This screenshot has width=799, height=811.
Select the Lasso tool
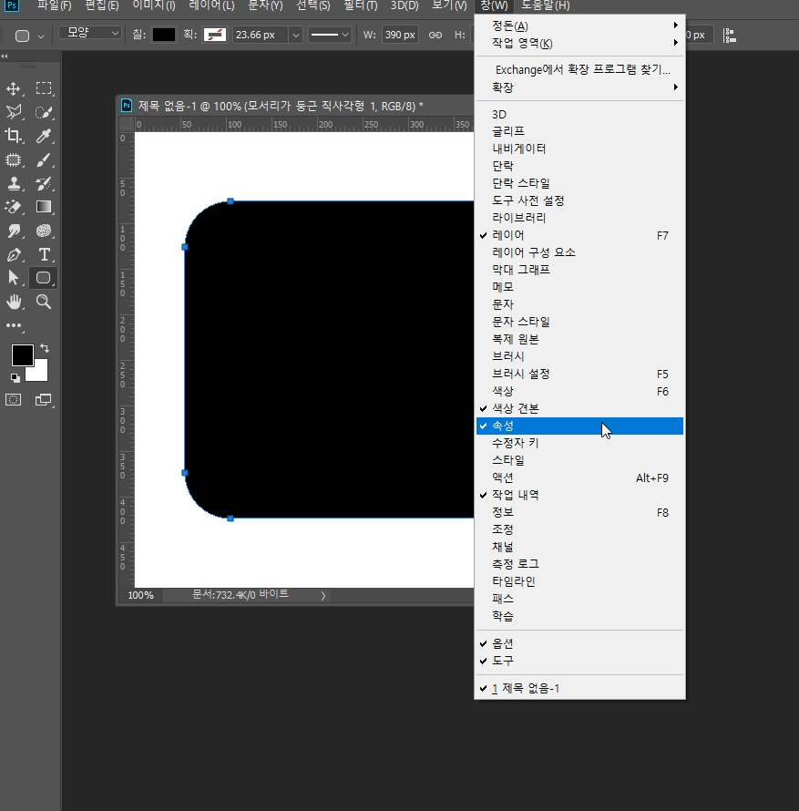point(13,112)
